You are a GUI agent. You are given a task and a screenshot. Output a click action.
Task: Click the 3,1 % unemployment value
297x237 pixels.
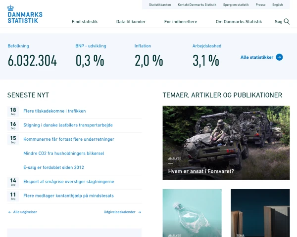206,61
